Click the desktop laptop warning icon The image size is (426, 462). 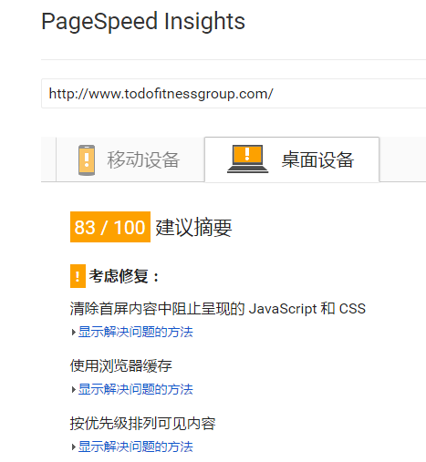click(247, 159)
